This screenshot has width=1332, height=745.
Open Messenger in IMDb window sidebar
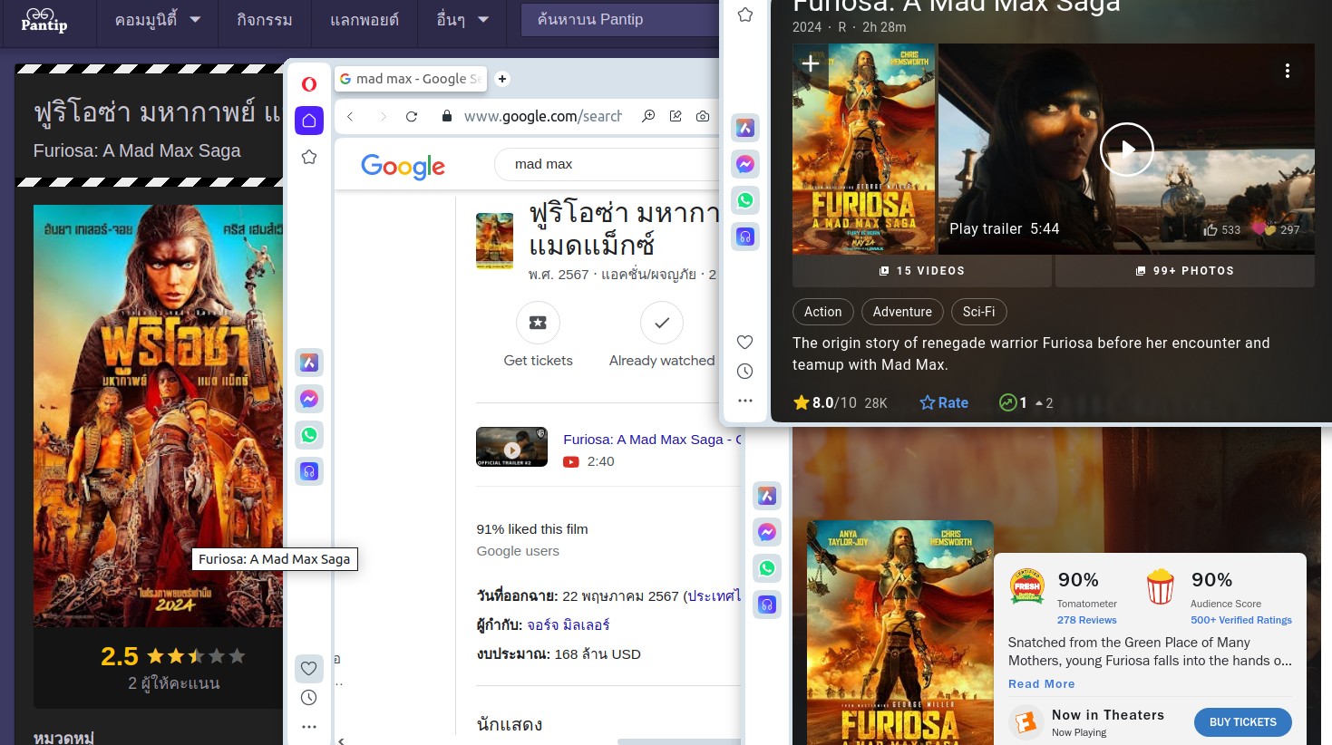(745, 164)
